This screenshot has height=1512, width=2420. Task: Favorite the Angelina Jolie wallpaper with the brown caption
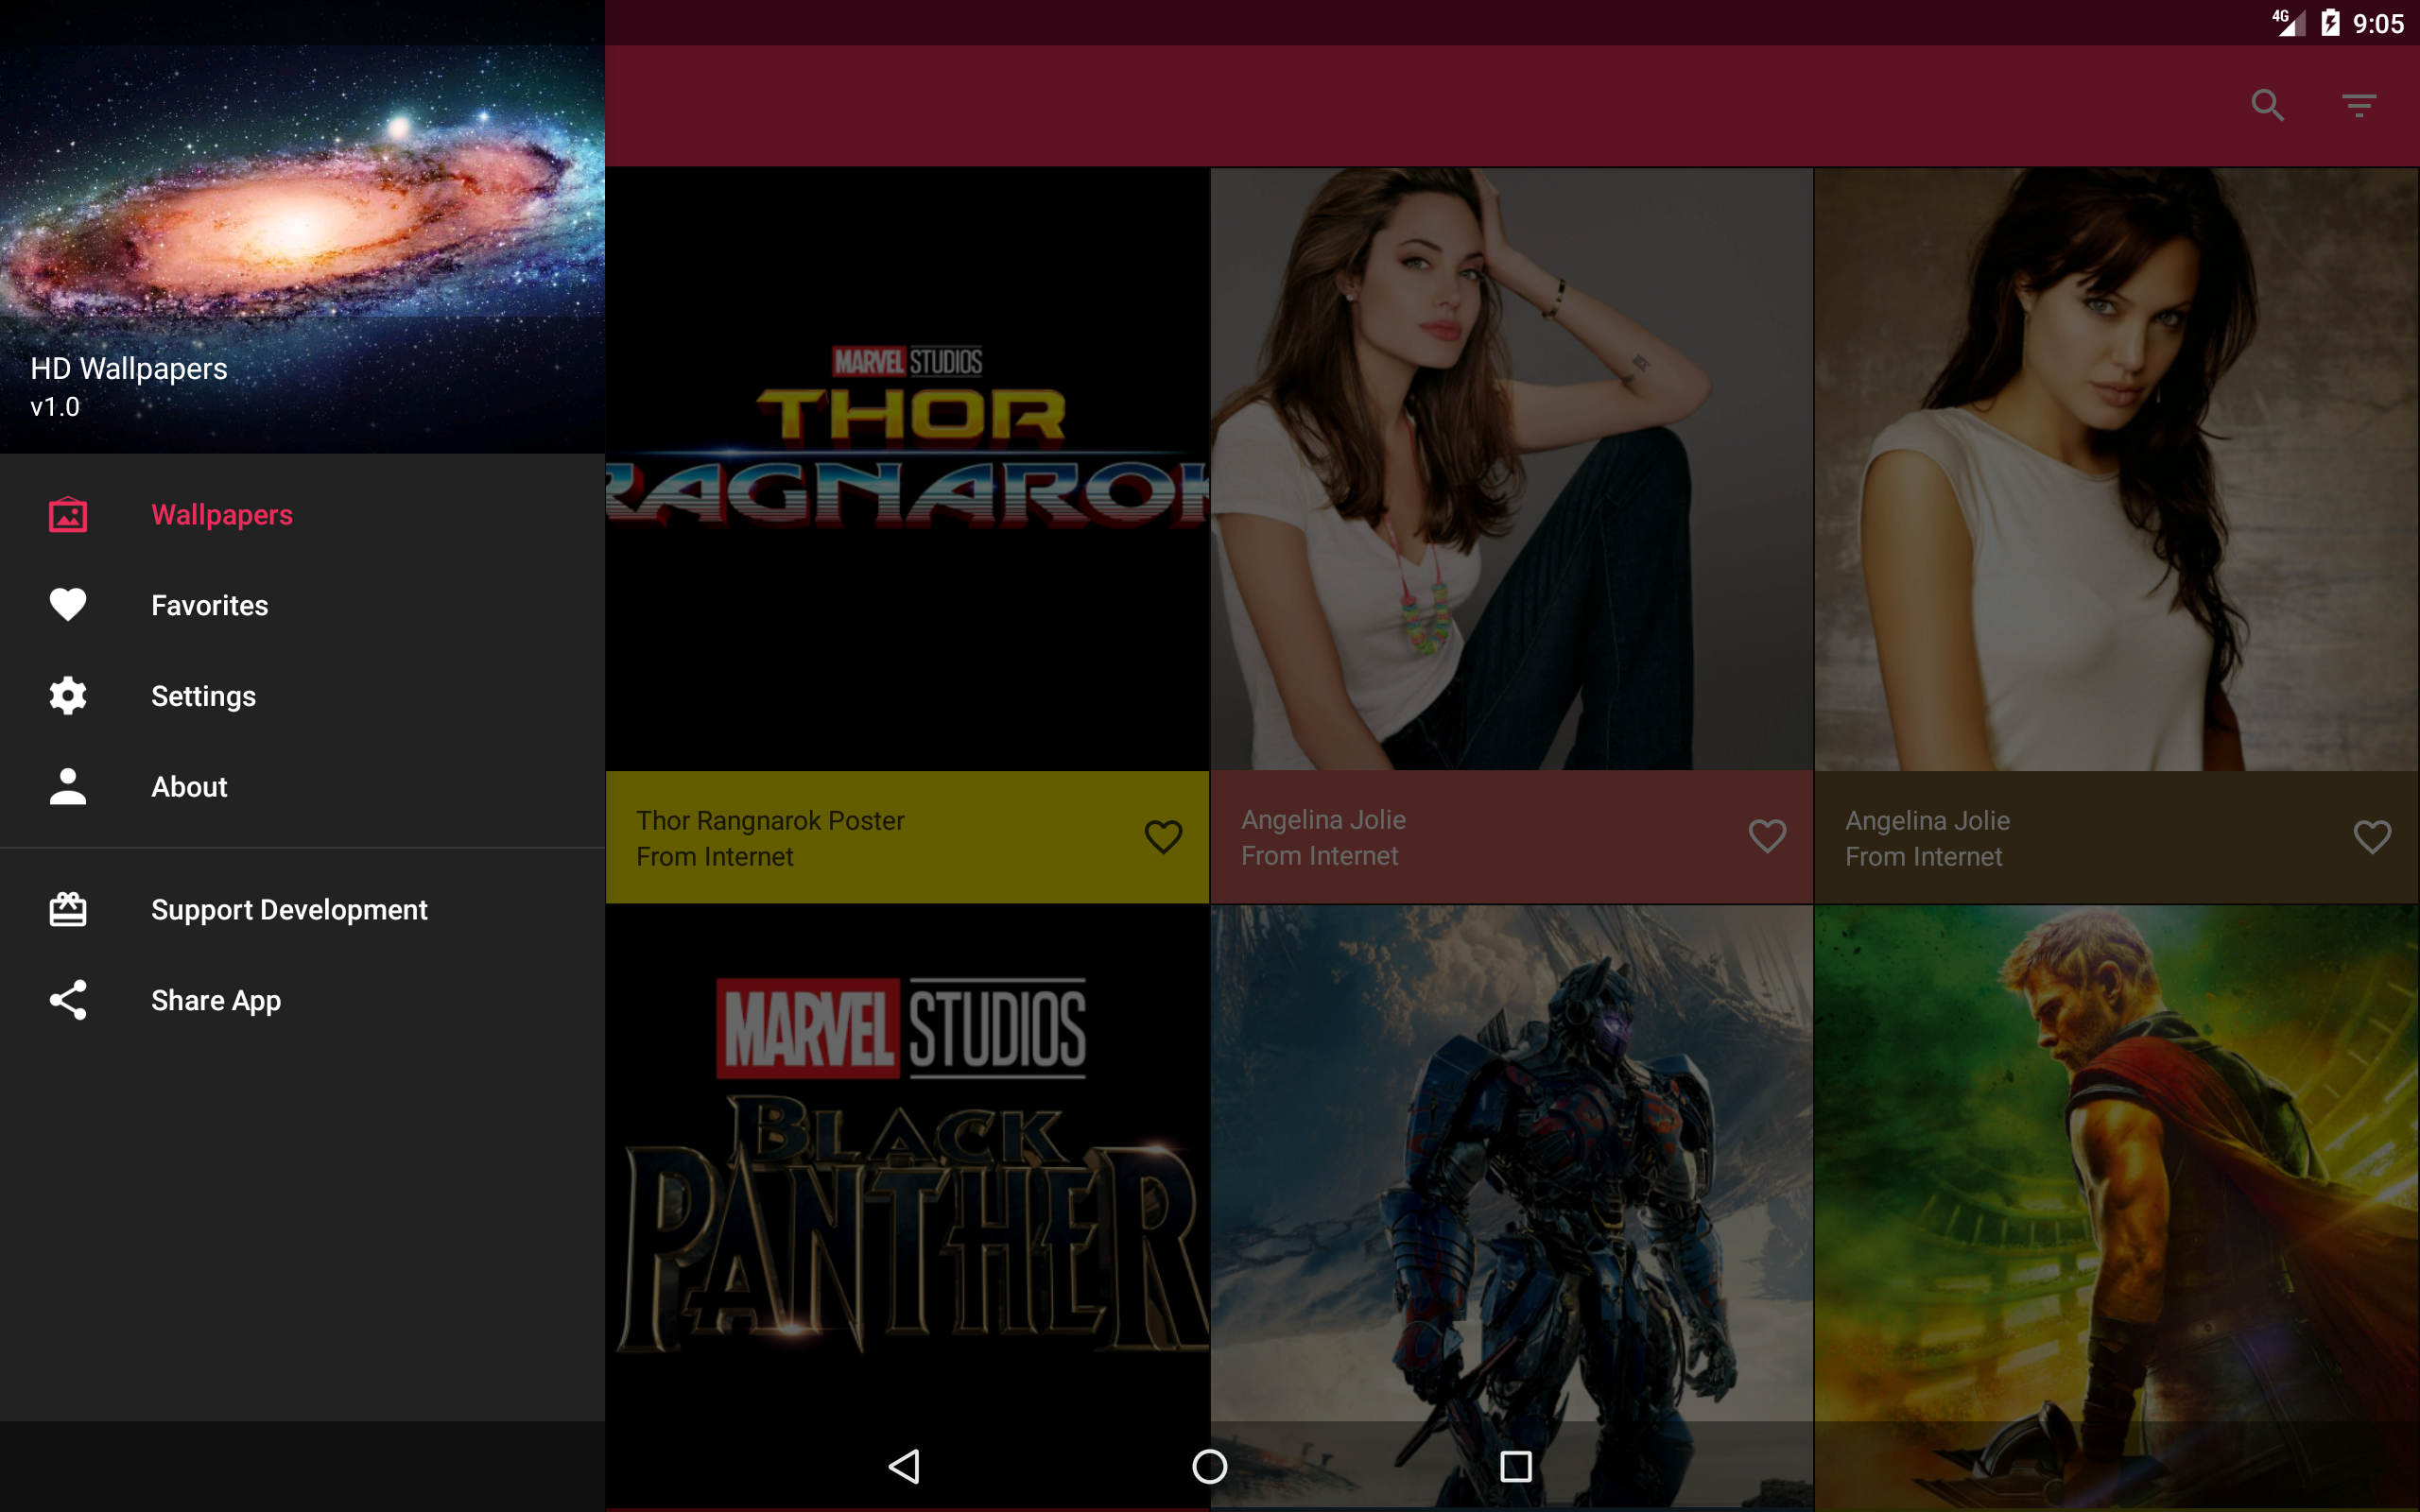[2372, 837]
